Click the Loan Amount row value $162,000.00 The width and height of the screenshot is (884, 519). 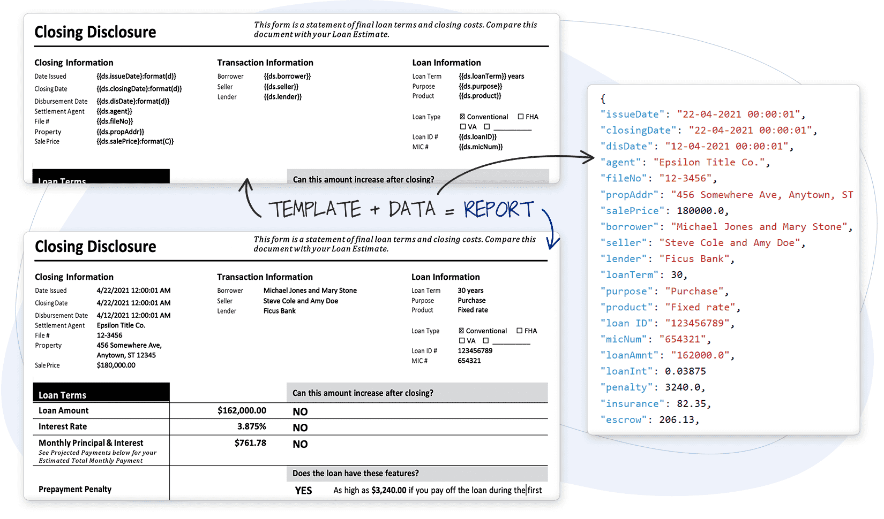242,410
